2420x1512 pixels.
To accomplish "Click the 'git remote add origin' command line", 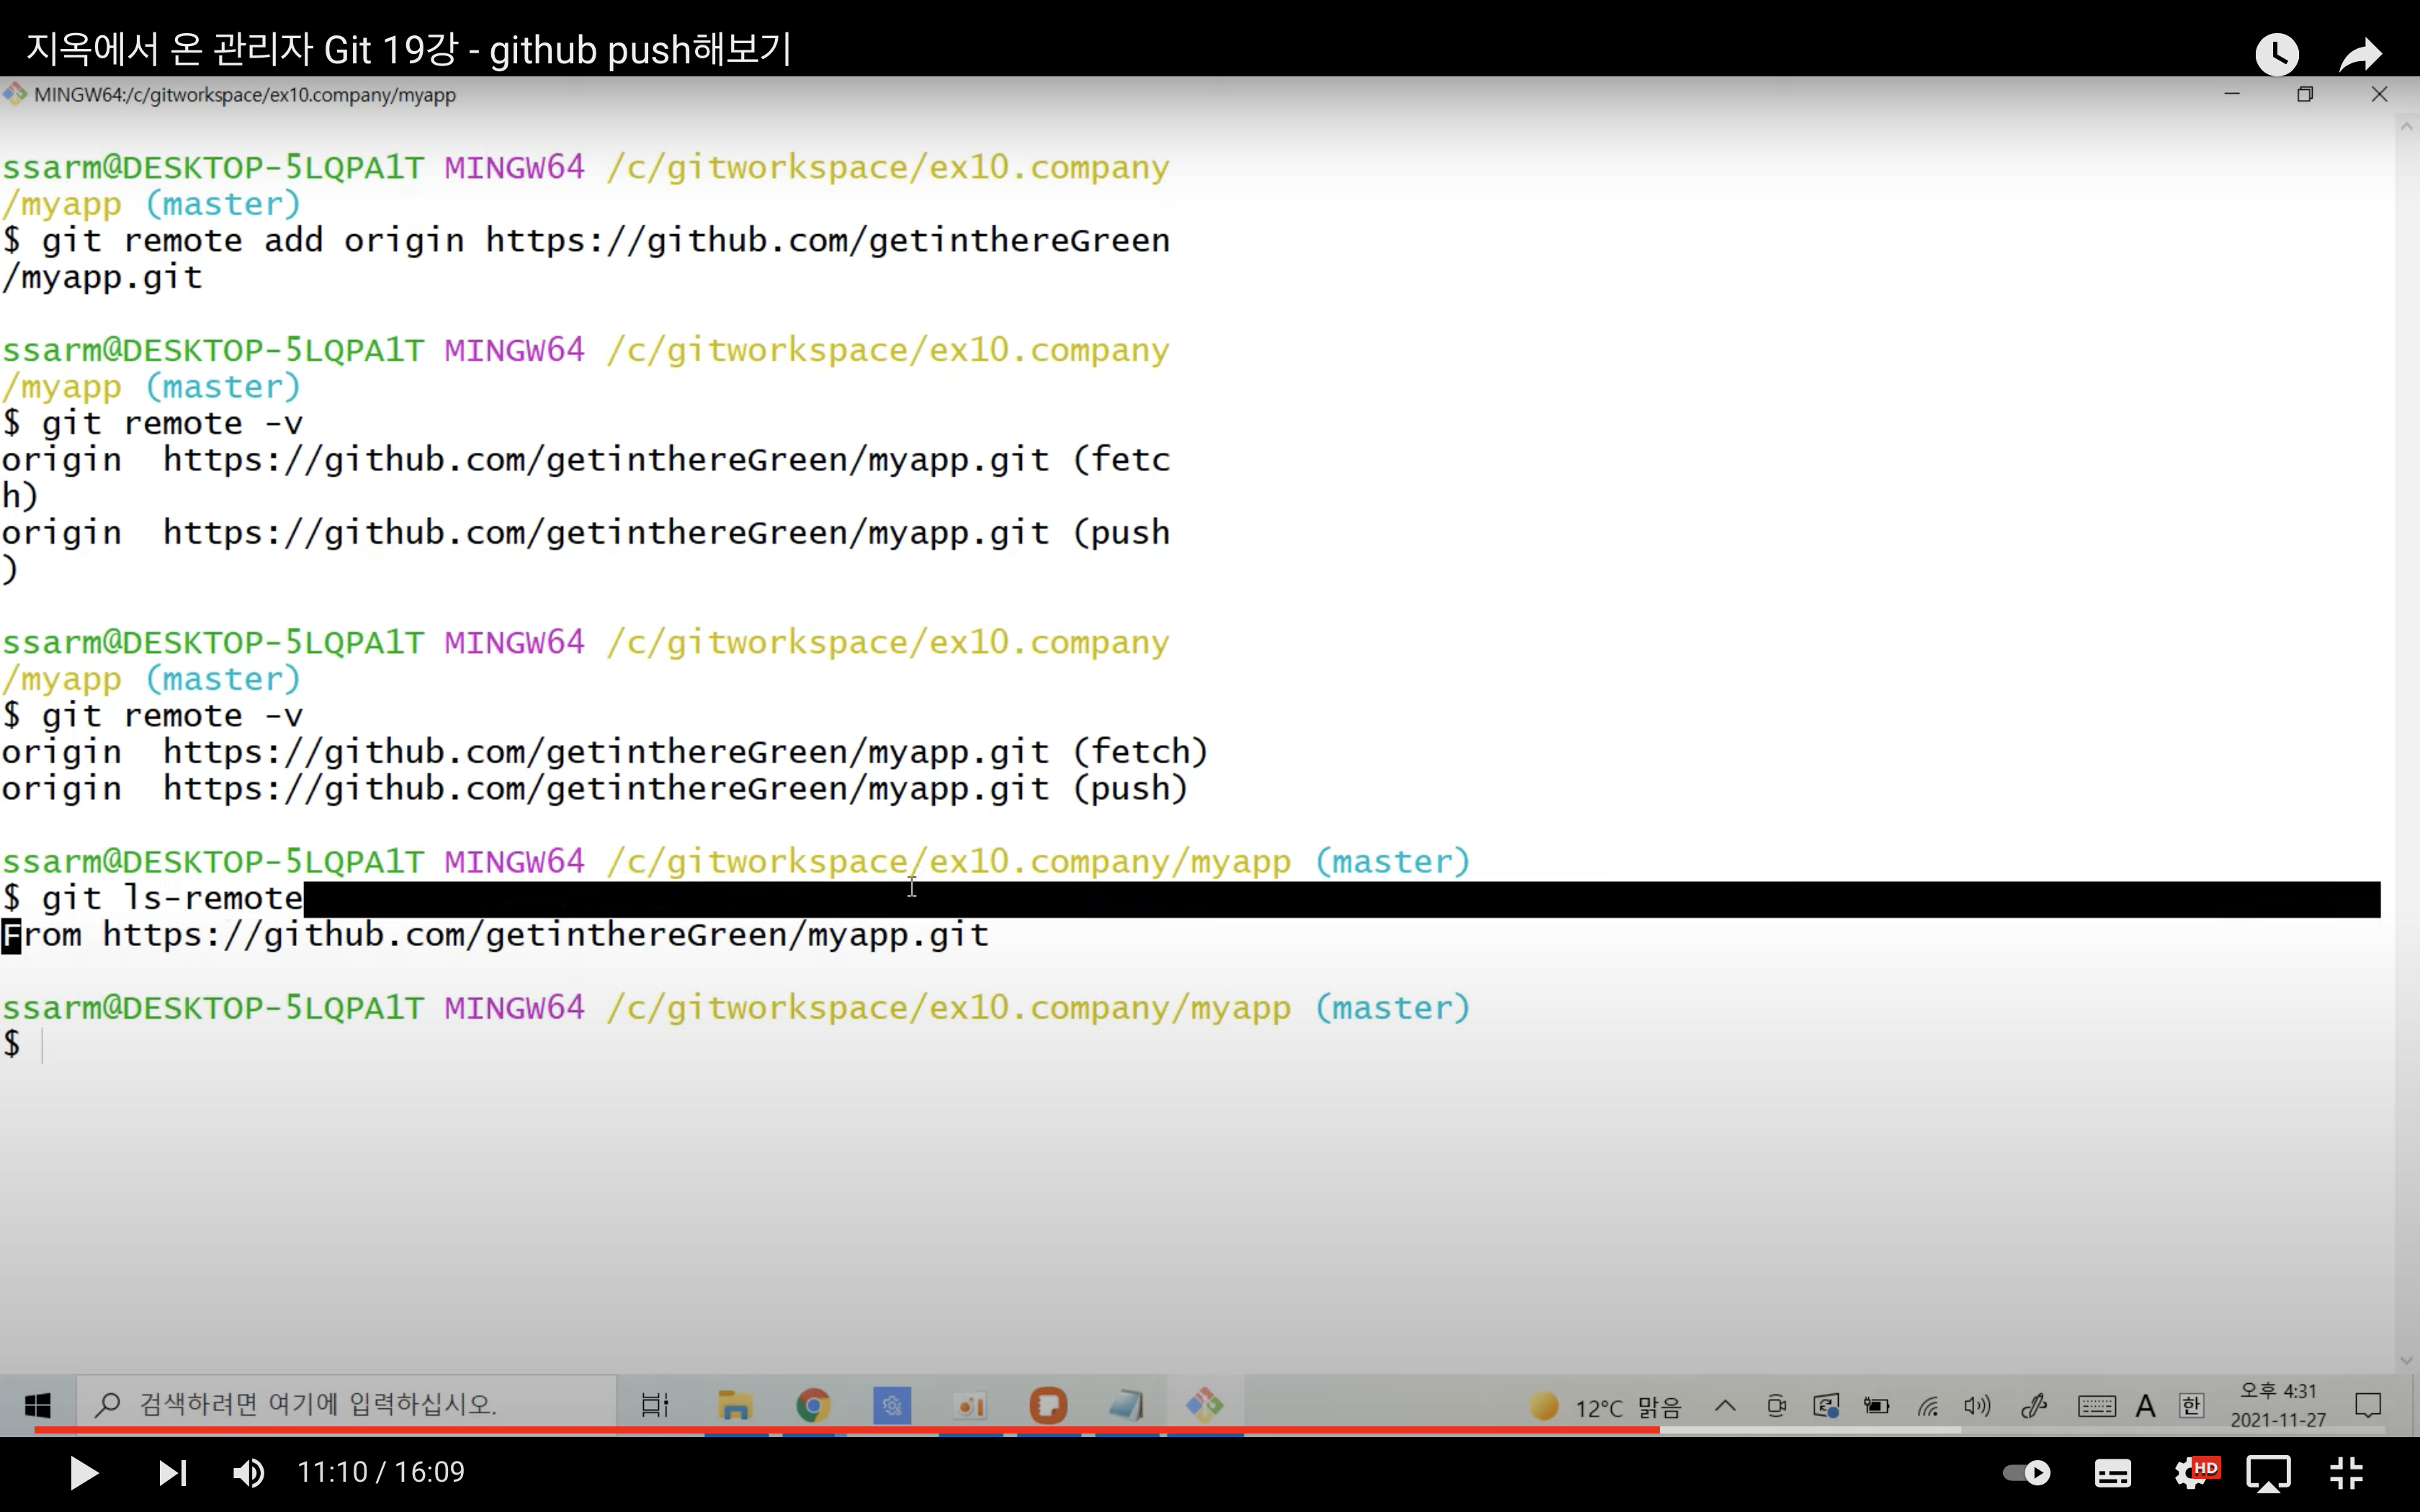I will [x=586, y=258].
